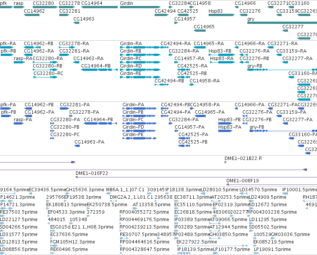Click the CG32280-PB protein label
Image resolution: width=317 pixels, height=255 pixels.
click(65, 127)
